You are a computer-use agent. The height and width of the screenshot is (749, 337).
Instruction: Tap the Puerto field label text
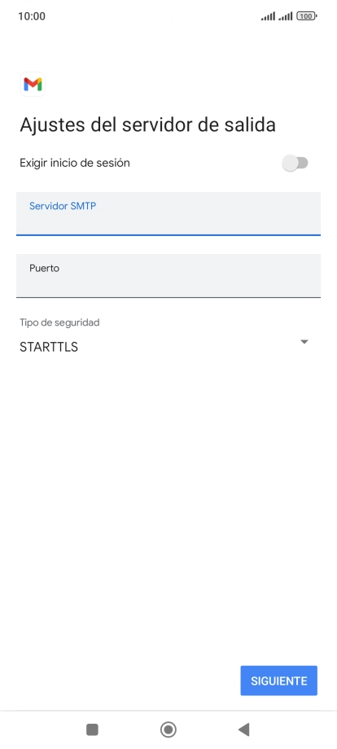[x=45, y=268]
